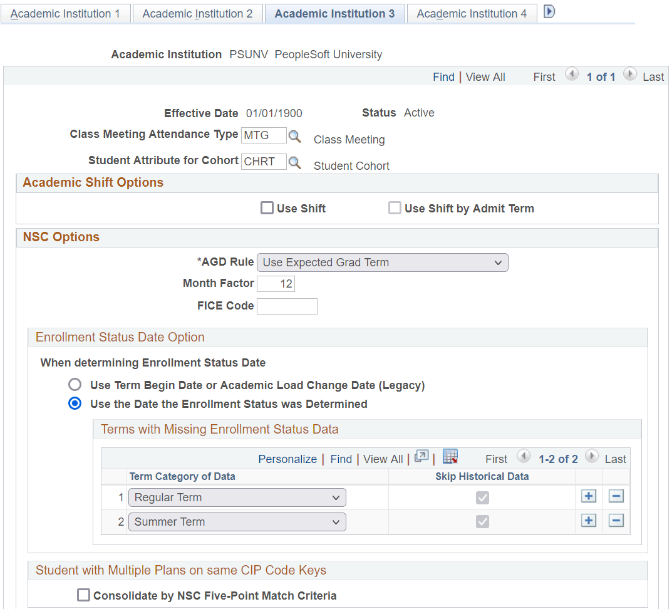Screen dimensions: 672x609
Task: Click the 01/01/1900 effective date value
Action: click(274, 113)
